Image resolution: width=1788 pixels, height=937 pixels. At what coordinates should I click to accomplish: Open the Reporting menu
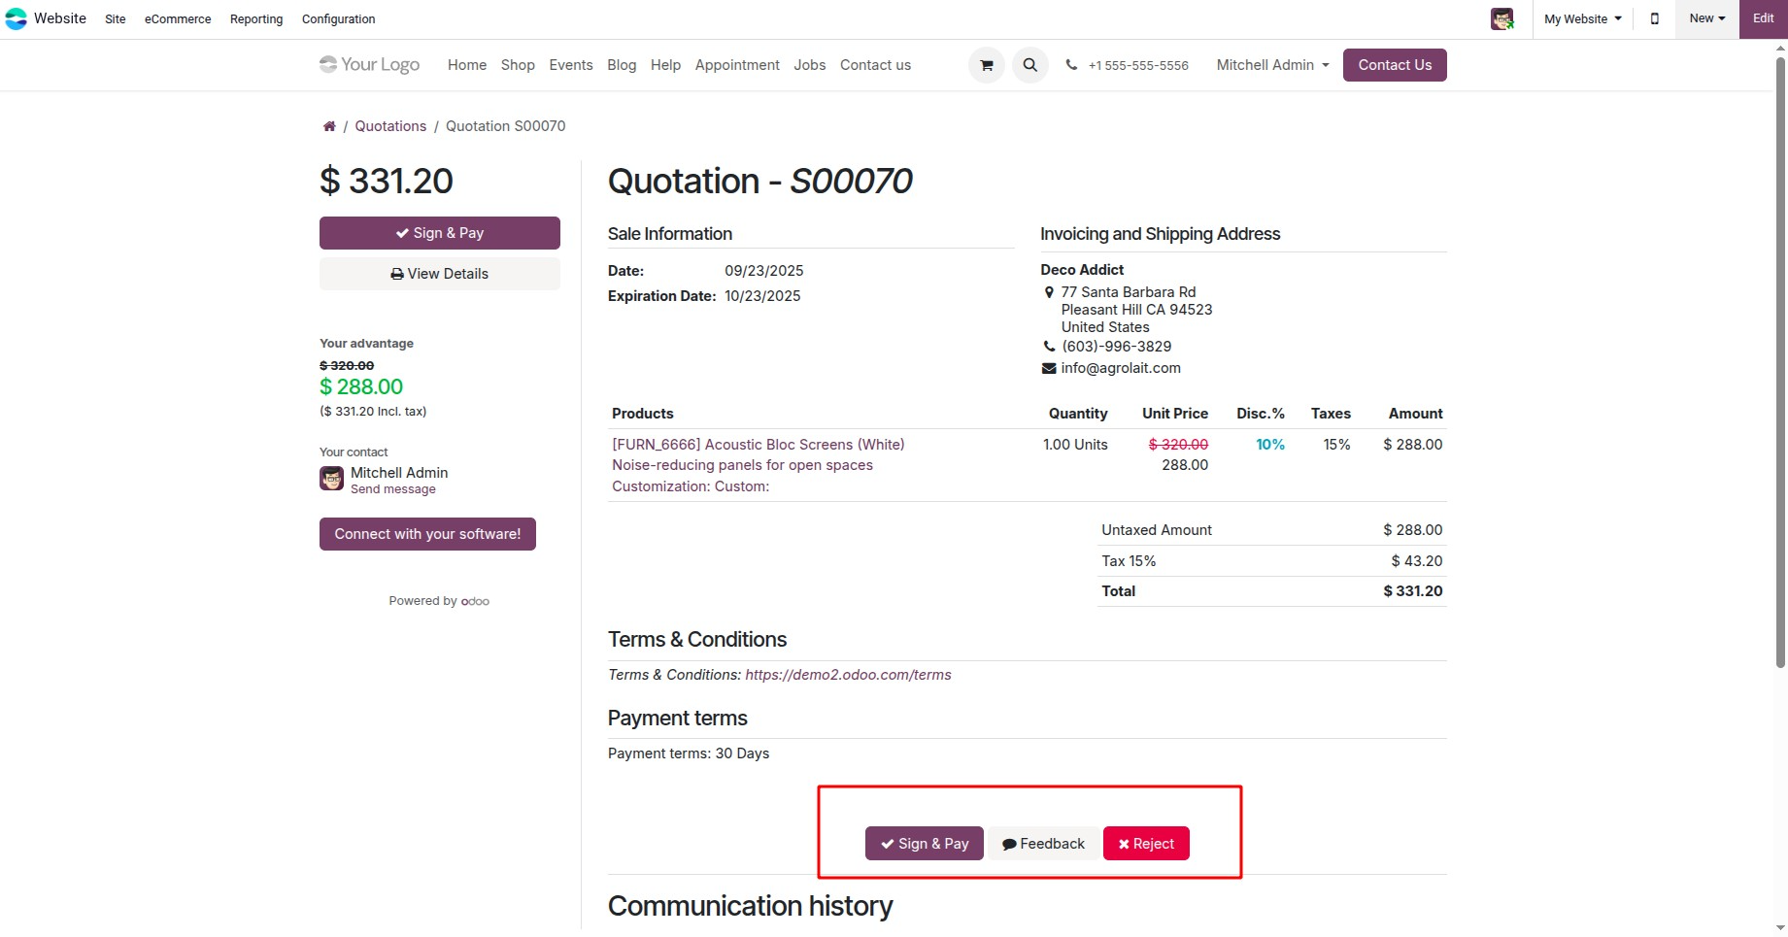click(256, 18)
